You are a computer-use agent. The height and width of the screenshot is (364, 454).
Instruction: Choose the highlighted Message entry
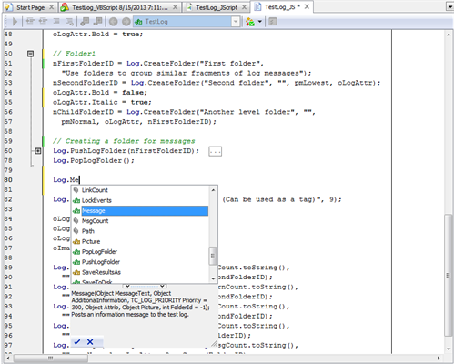pos(145,211)
